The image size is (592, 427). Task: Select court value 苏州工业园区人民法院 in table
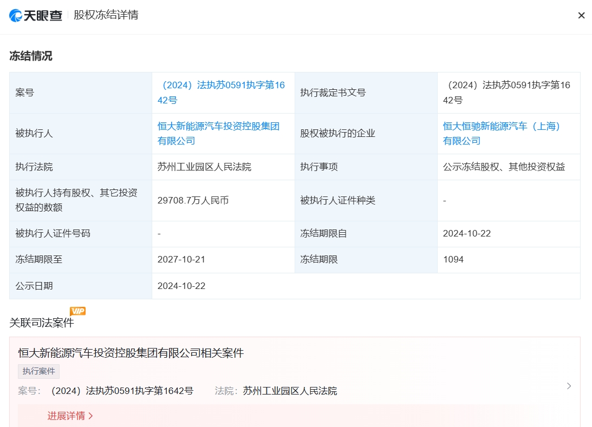[204, 167]
